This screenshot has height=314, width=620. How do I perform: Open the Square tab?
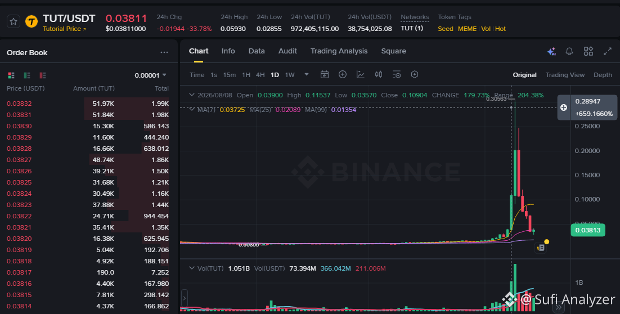click(x=393, y=51)
